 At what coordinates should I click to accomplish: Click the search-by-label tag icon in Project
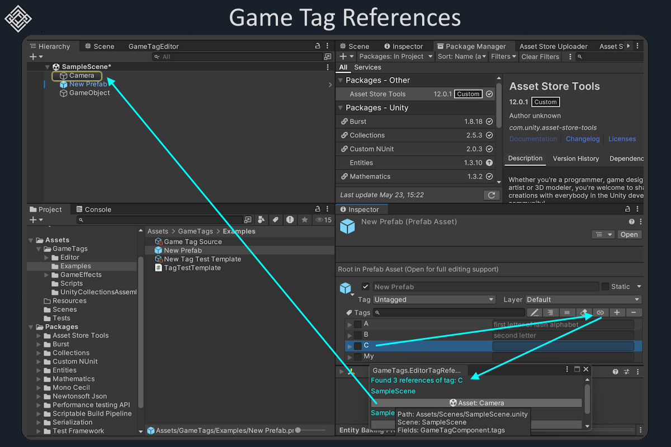tap(275, 220)
